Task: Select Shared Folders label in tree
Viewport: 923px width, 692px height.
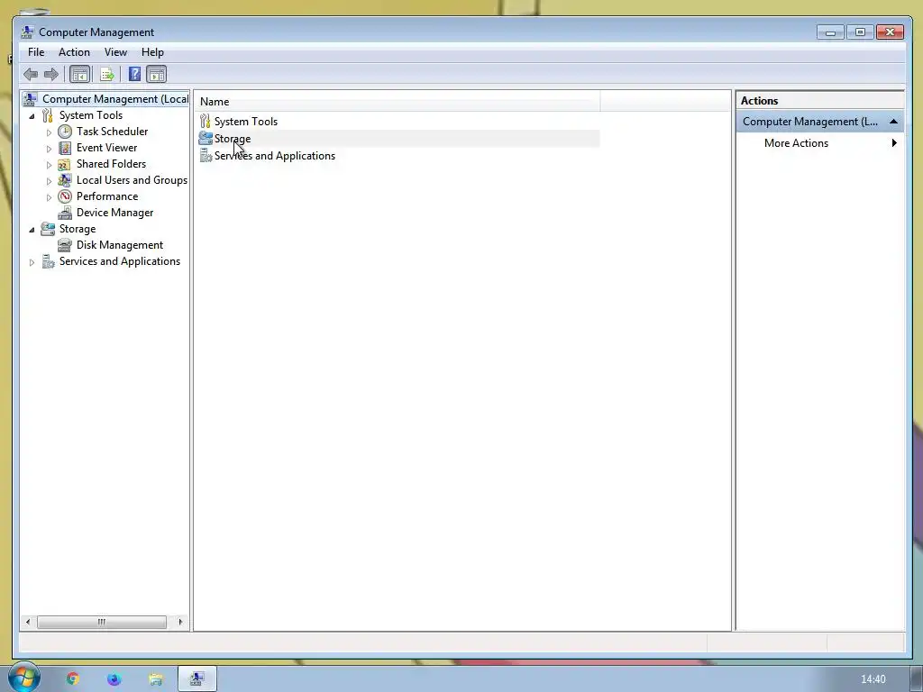Action: [111, 164]
